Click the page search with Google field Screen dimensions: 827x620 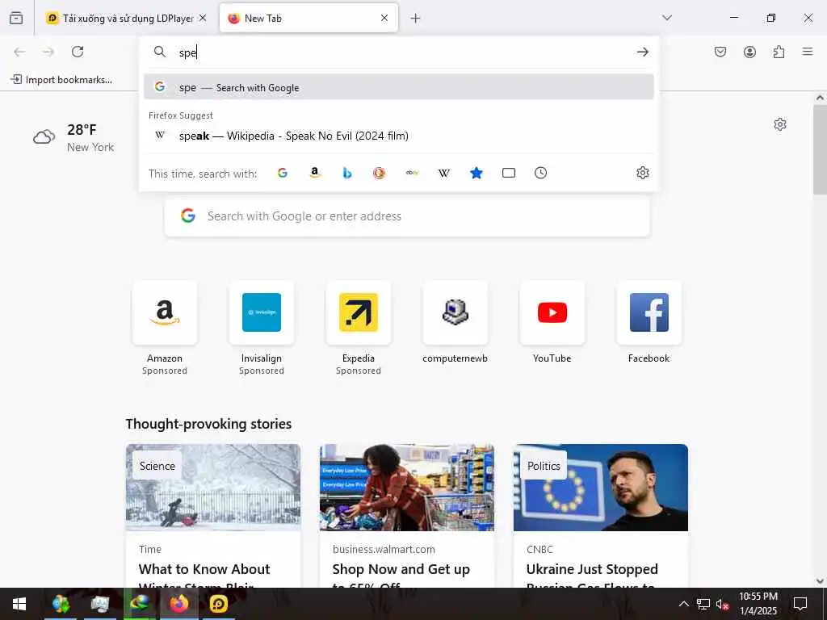point(407,216)
